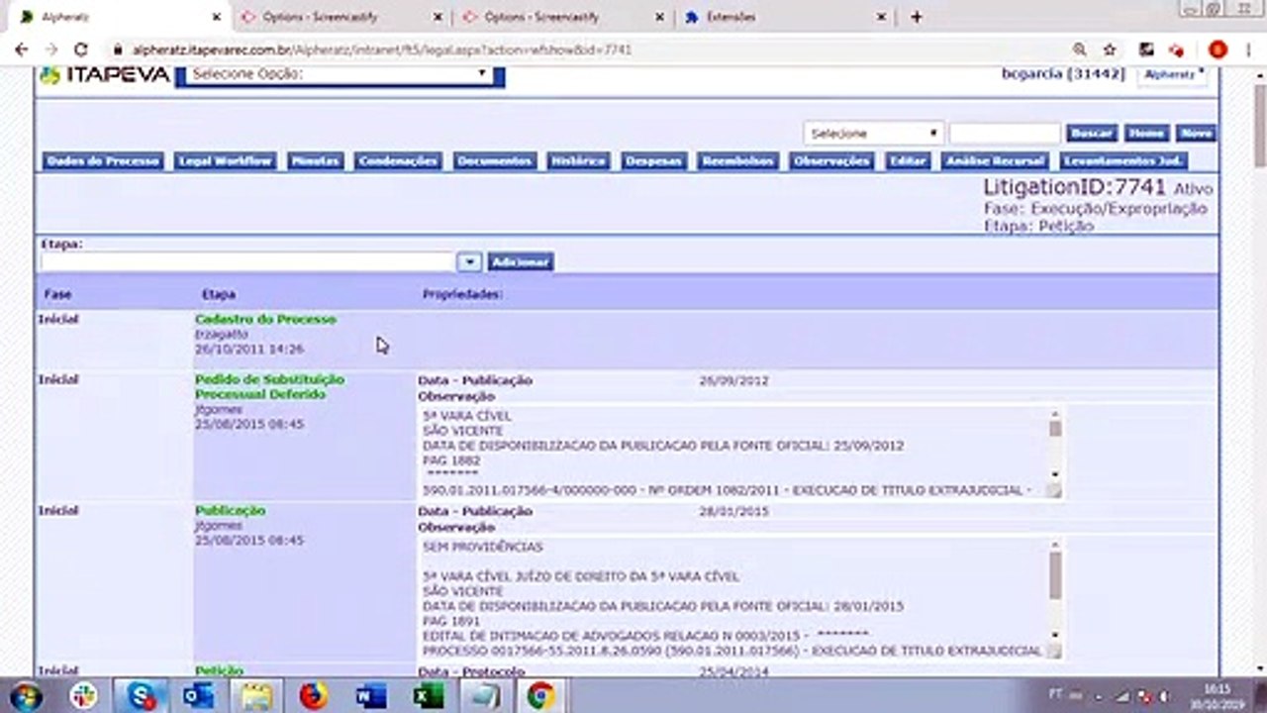
Task: Open the Reembolsos menu
Action: coord(738,160)
